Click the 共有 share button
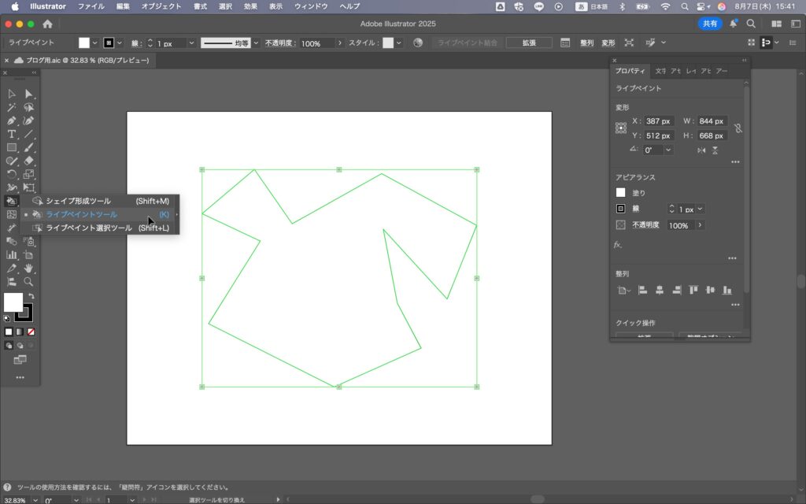 click(710, 24)
